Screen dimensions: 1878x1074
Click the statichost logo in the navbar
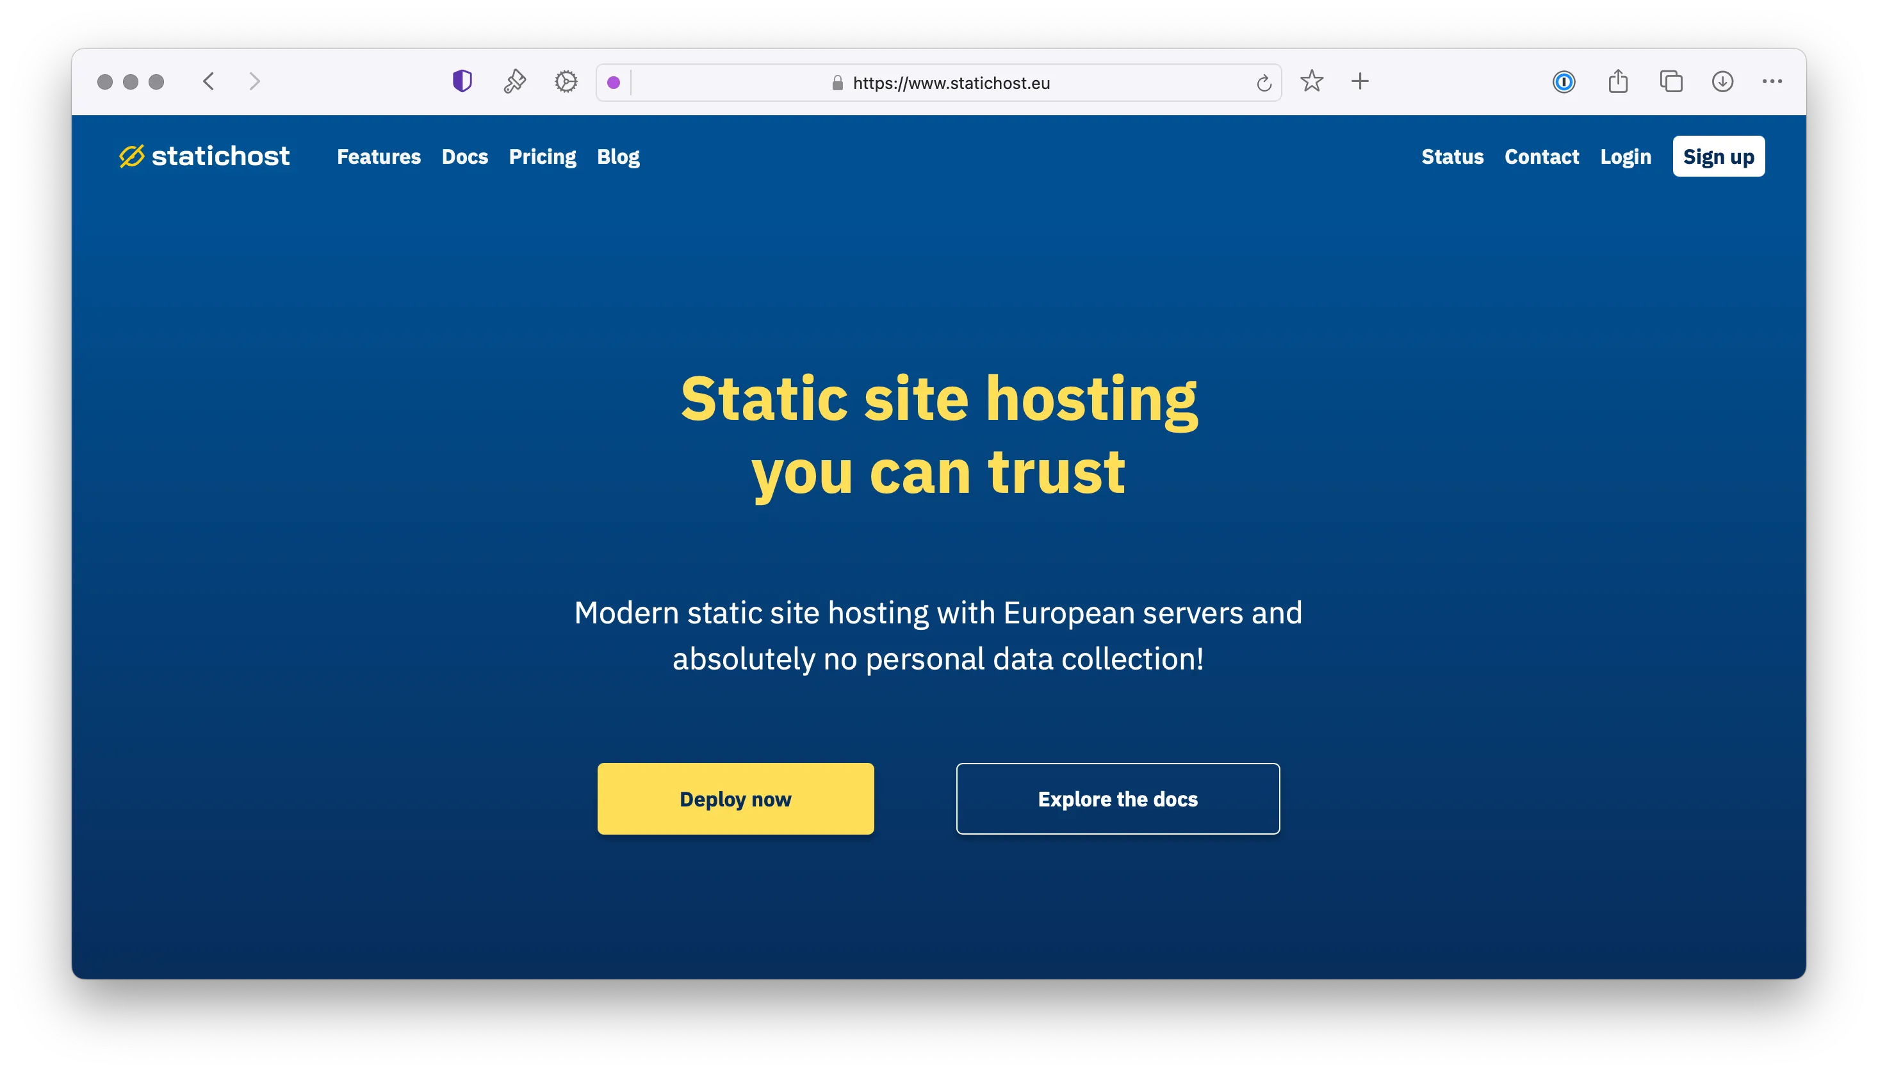tap(205, 156)
